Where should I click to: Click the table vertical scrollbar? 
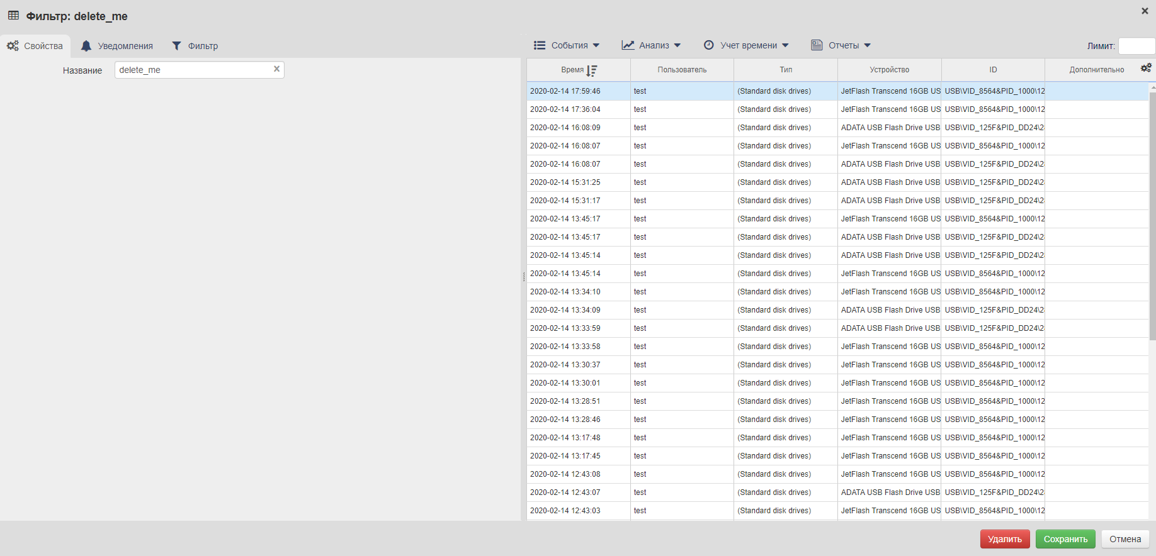1152,214
